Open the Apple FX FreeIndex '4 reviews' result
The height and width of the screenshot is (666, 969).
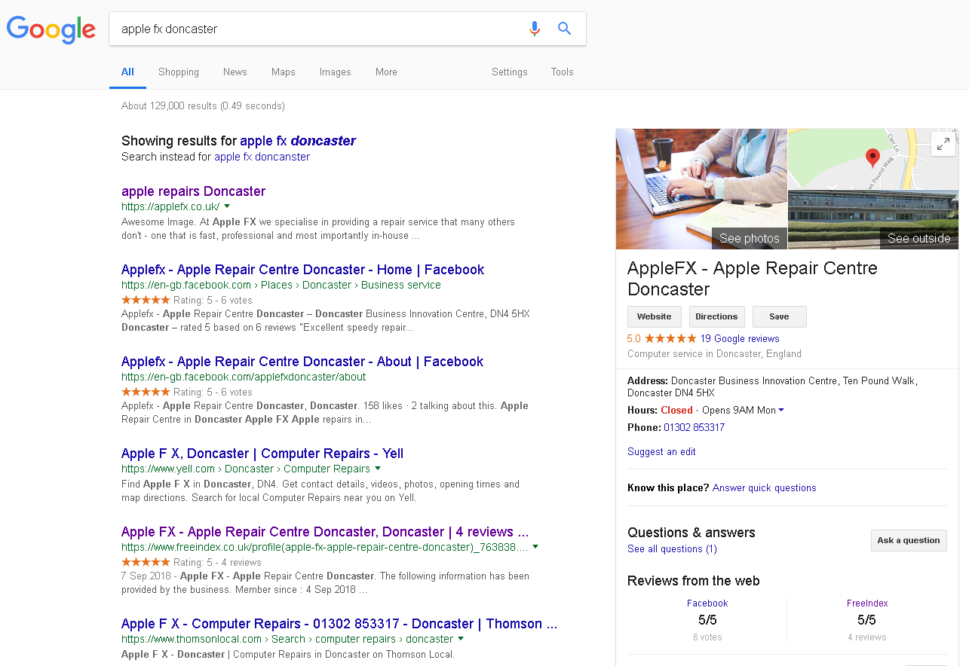tap(325, 532)
